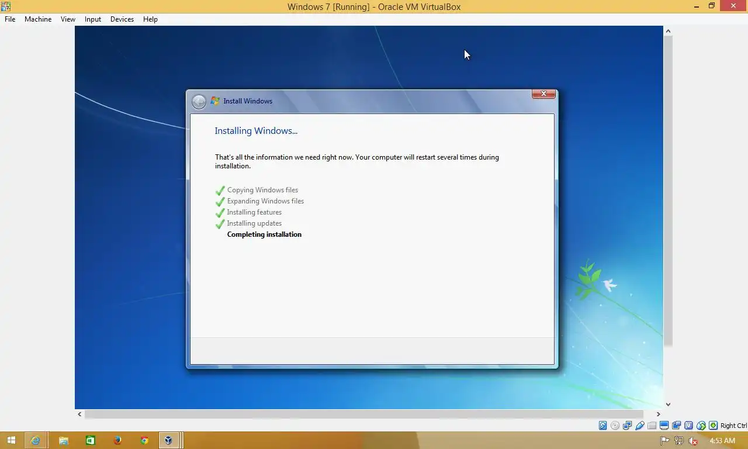The image size is (748, 449).
Task: Open the Input menu
Action: 92,19
